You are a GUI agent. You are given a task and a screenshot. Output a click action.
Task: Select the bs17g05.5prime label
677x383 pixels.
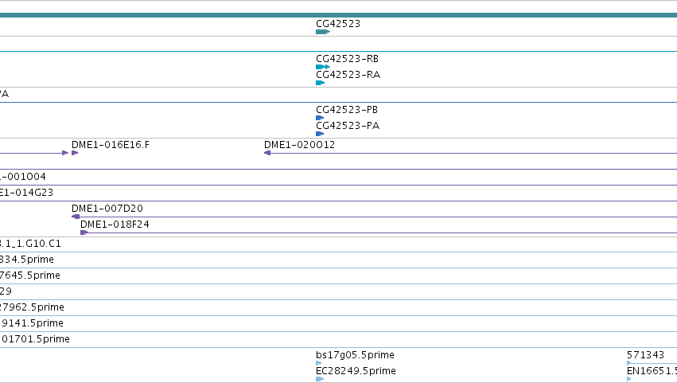[356, 355]
